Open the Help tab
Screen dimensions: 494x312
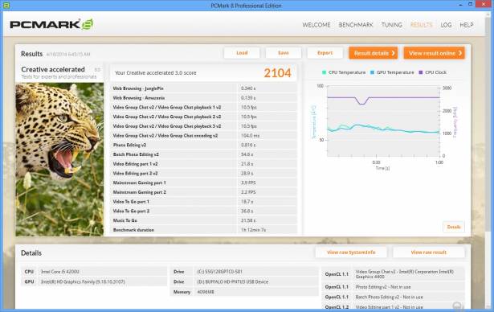pyautogui.click(x=466, y=25)
